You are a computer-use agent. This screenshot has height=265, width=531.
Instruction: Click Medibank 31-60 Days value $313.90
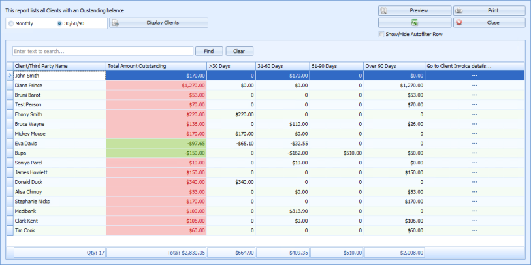pos(283,211)
